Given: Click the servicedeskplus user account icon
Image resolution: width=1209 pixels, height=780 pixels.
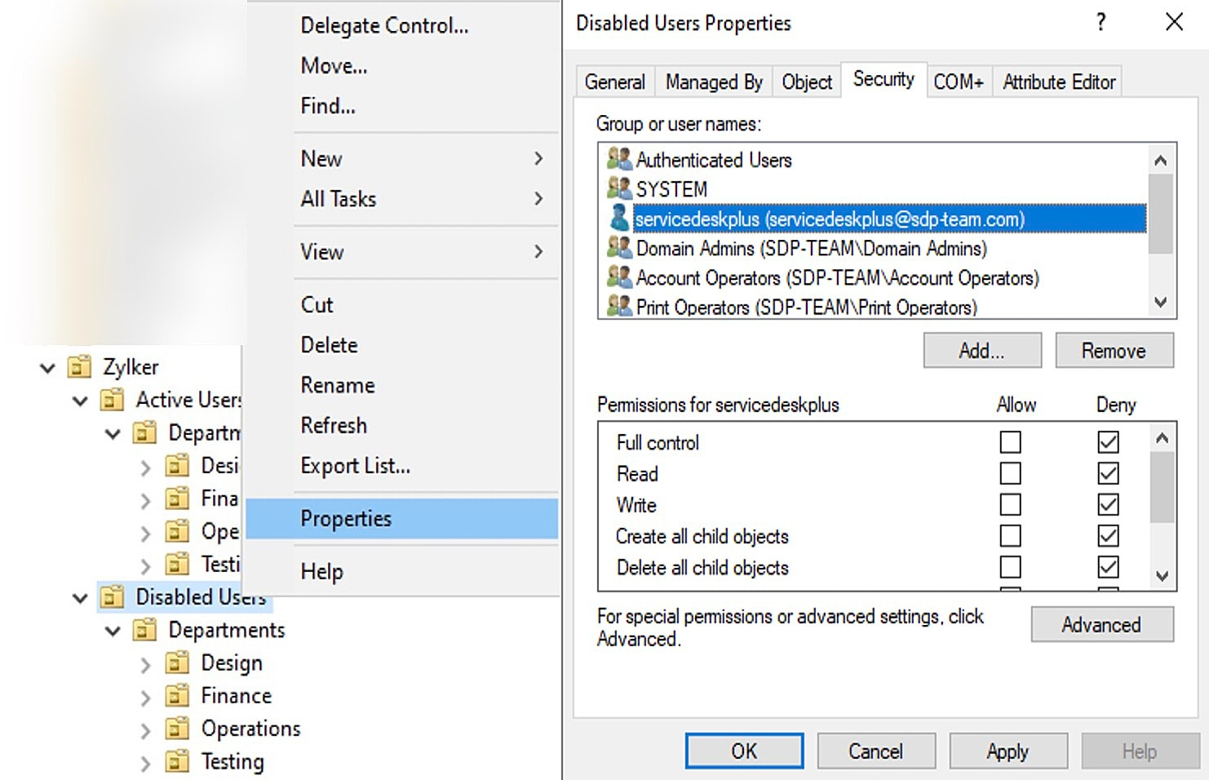Looking at the screenshot, I should 619,219.
